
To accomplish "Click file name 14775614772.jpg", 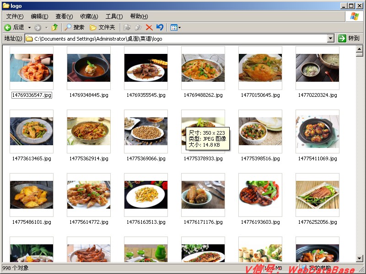I will 89,222.
